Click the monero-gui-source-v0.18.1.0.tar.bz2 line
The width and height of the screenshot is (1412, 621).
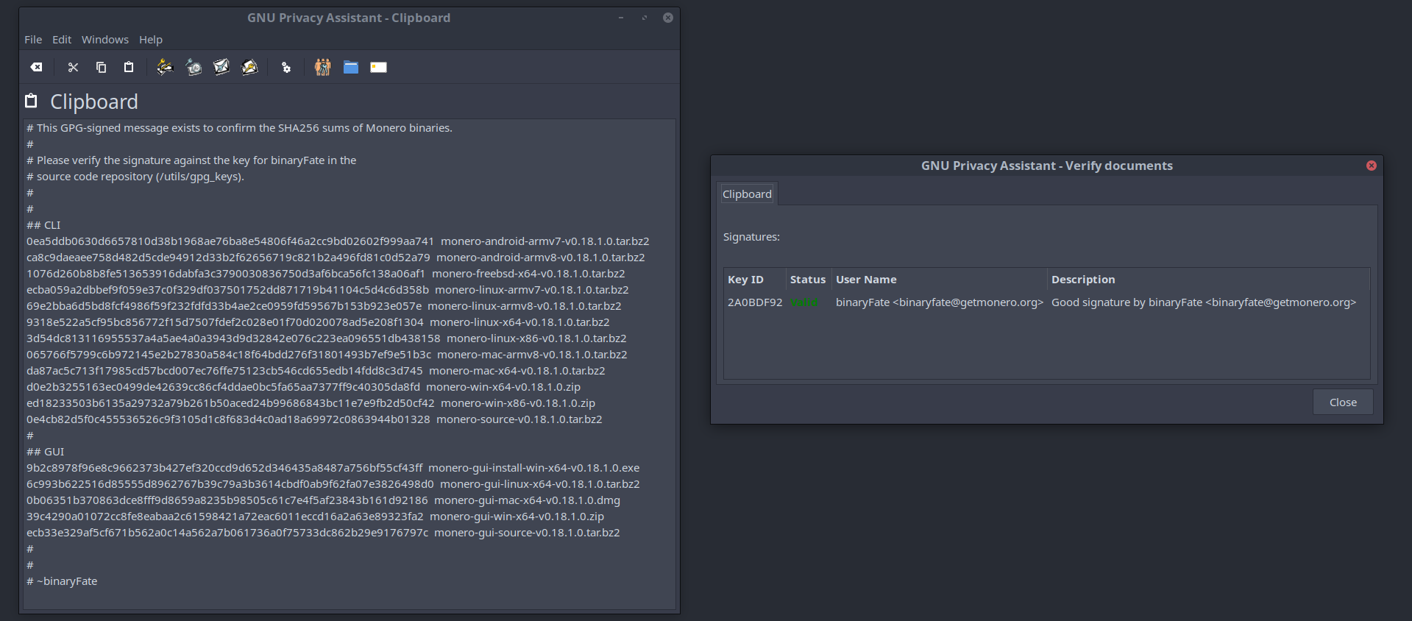(x=323, y=533)
